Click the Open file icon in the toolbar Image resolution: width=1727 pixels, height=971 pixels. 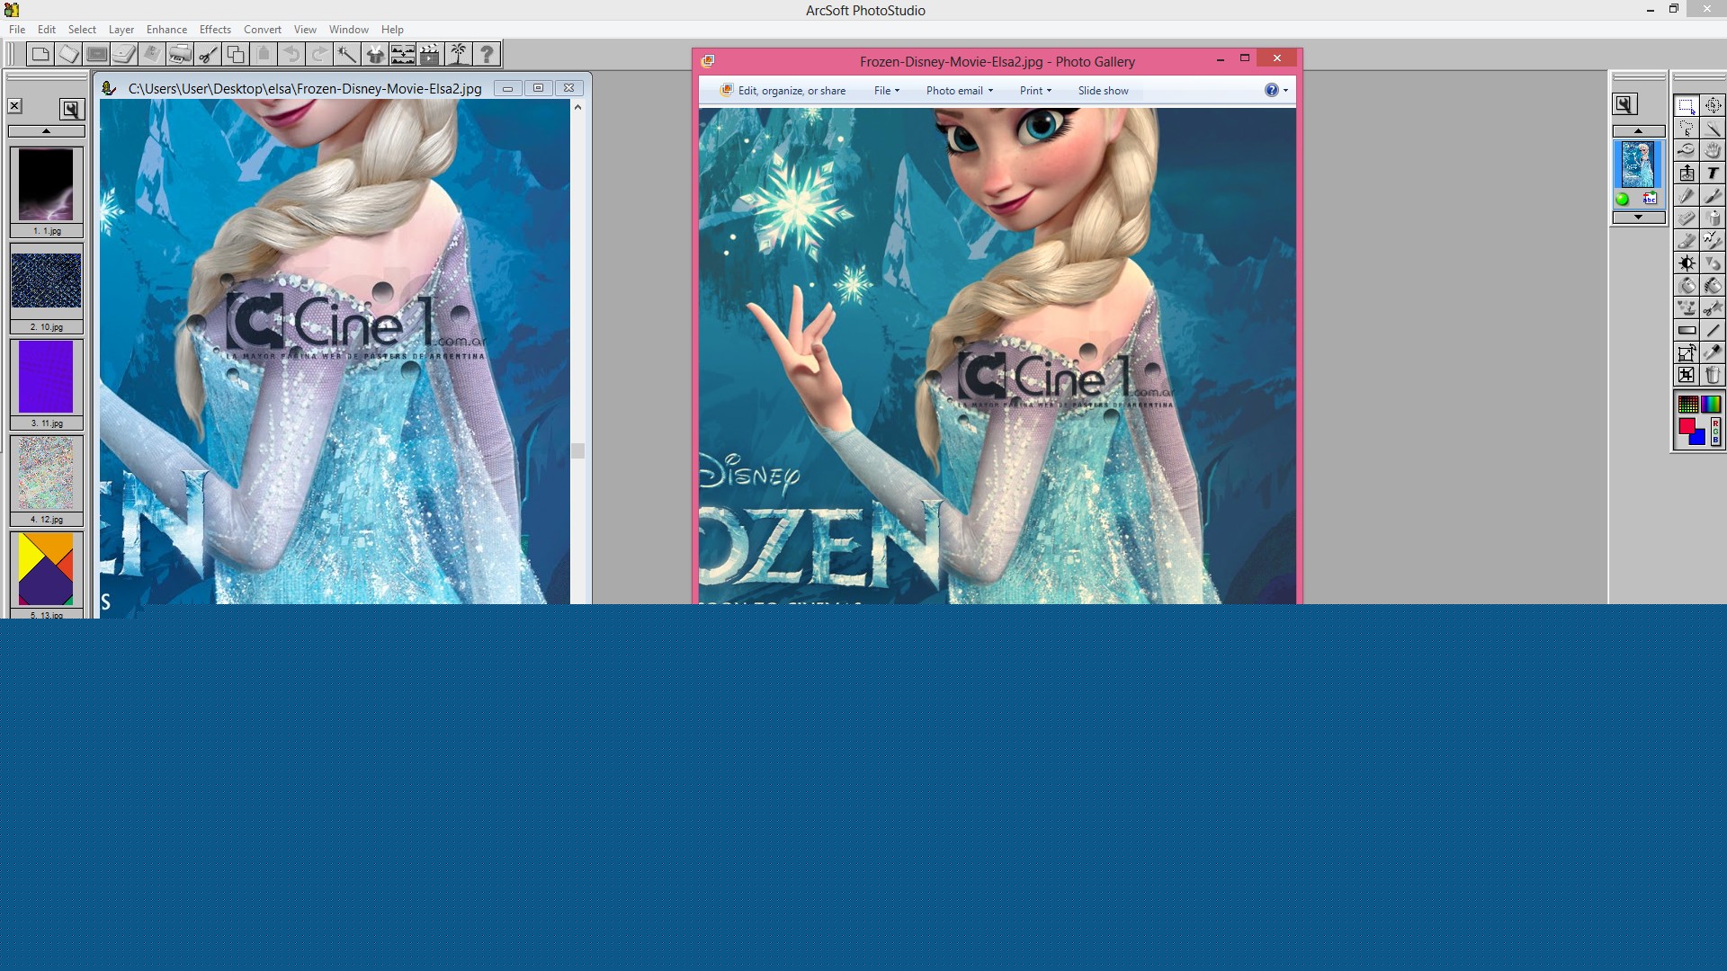tap(68, 54)
